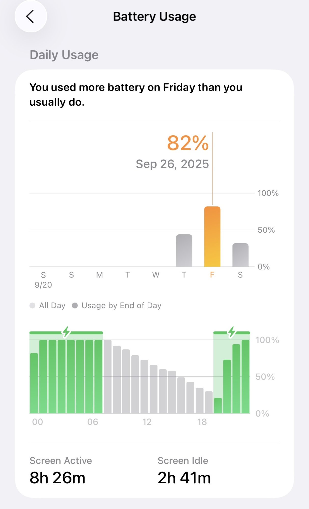Tap the back arrow button
The height and width of the screenshot is (509, 309).
point(31,17)
